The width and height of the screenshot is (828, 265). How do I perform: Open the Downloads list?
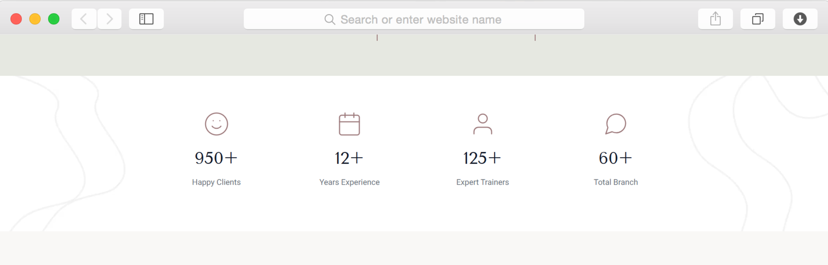coord(800,19)
